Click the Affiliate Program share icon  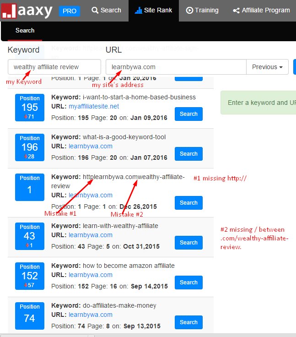click(x=236, y=11)
